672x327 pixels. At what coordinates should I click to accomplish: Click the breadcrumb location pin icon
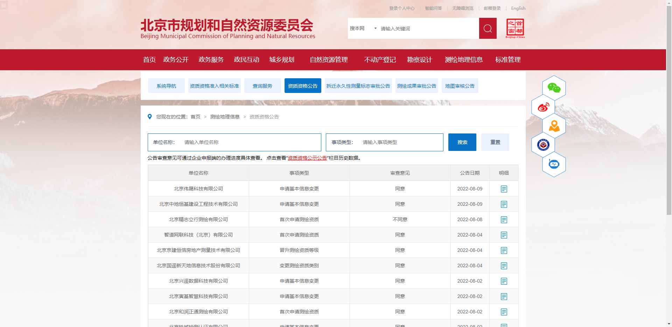(x=150, y=116)
